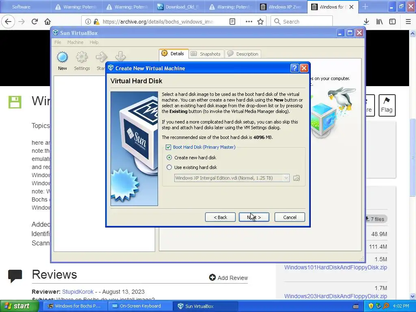Click the Discard down-arrow icon in VirtualBox toolbar
Image resolution: width=416 pixels, height=312 pixels.
point(120,56)
